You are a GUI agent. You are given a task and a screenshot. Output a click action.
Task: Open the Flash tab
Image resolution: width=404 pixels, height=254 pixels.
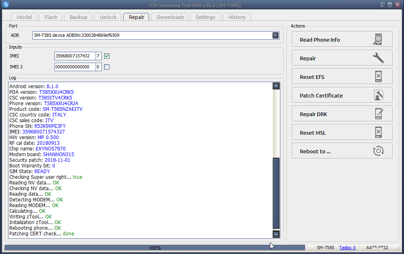(51, 17)
